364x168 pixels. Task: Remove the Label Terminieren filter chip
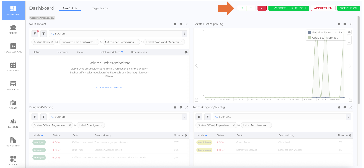point(268,125)
